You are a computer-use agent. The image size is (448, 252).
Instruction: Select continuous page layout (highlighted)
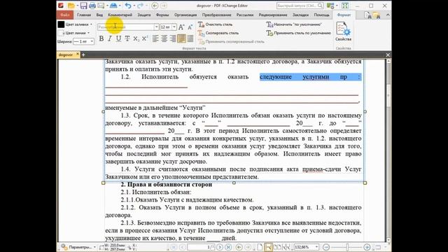[x=268, y=247]
